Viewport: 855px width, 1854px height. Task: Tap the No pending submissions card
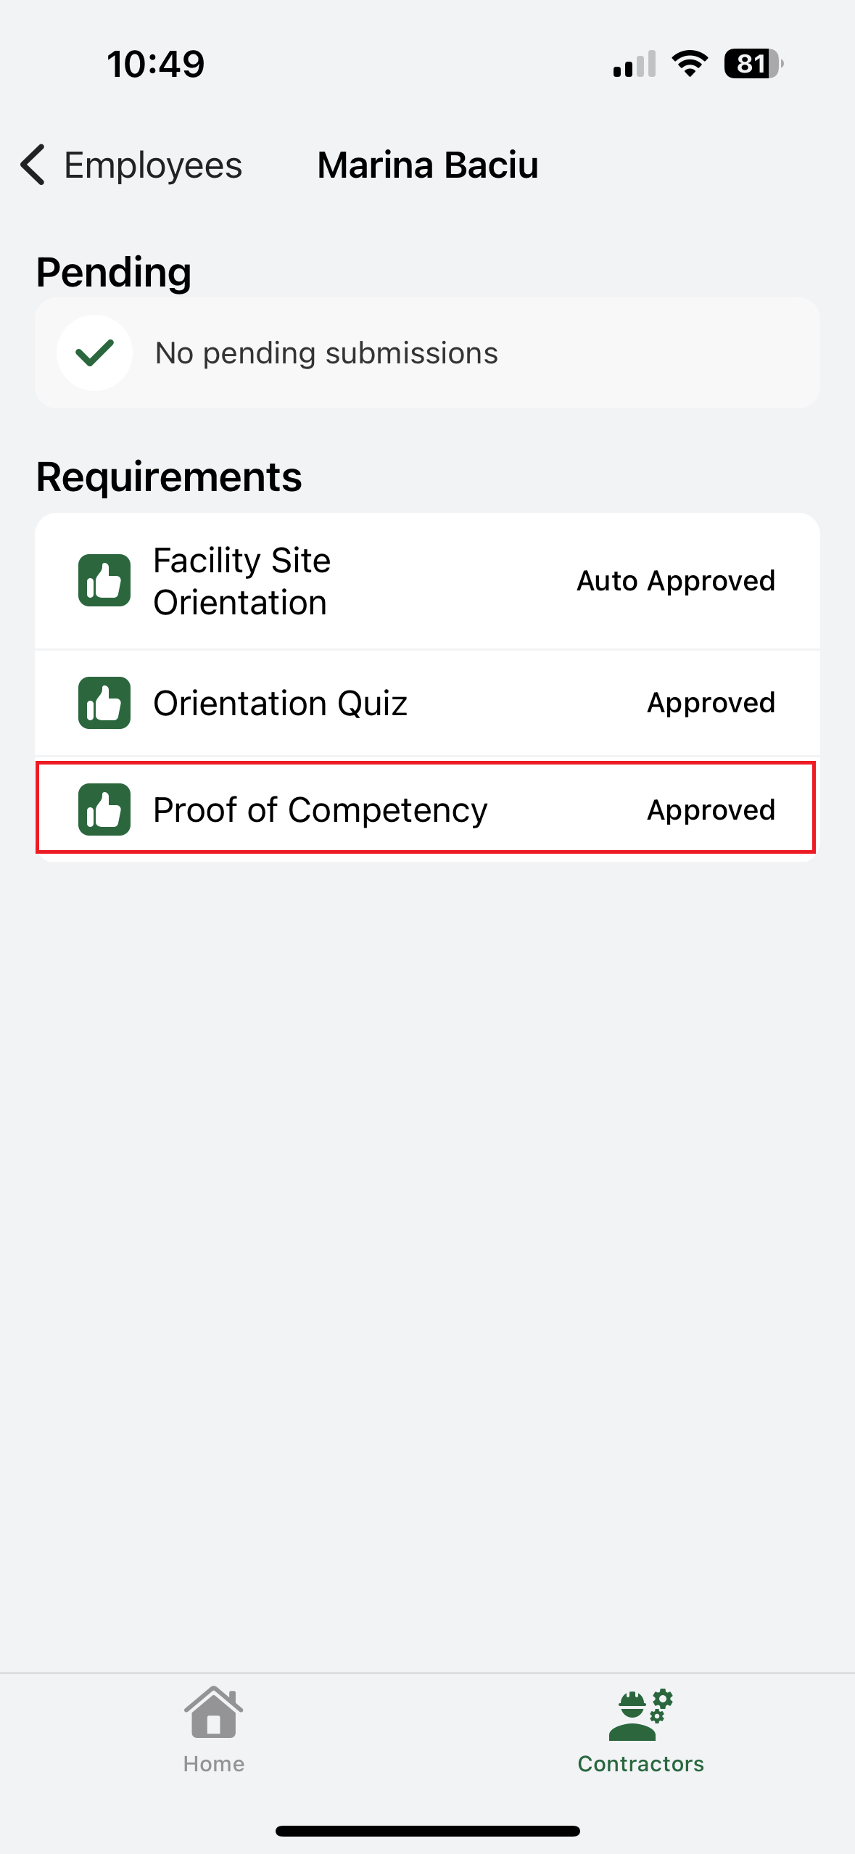tap(427, 353)
